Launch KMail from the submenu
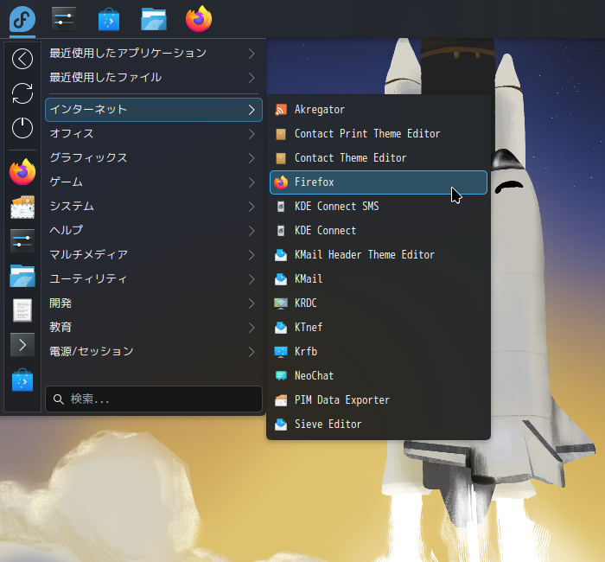This screenshot has width=605, height=562. [x=379, y=279]
